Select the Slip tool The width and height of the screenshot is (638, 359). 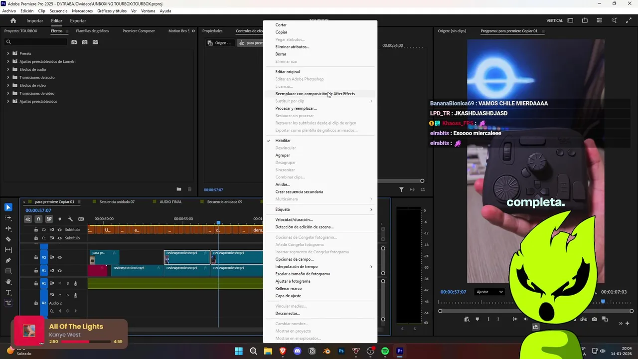(x=8, y=250)
